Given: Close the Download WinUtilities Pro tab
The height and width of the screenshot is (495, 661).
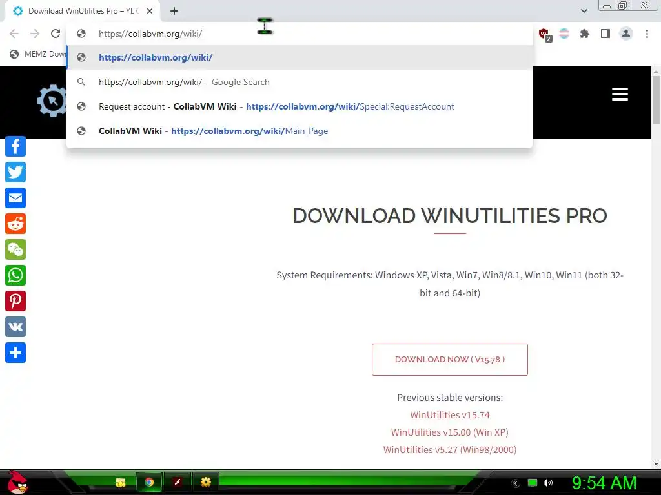Looking at the screenshot, I should (x=150, y=11).
